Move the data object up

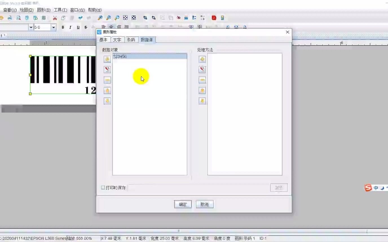tap(107, 91)
